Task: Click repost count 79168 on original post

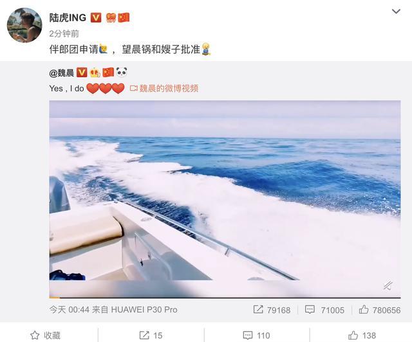Action: click(272, 310)
